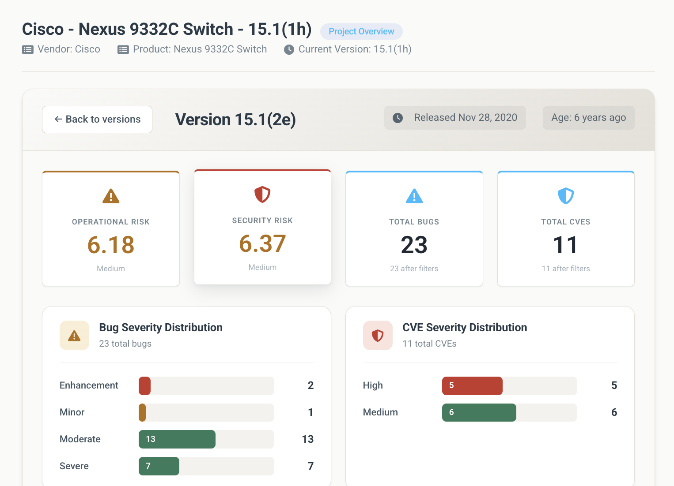
Task: Click the Severe bar showing 7
Action: tap(159, 466)
